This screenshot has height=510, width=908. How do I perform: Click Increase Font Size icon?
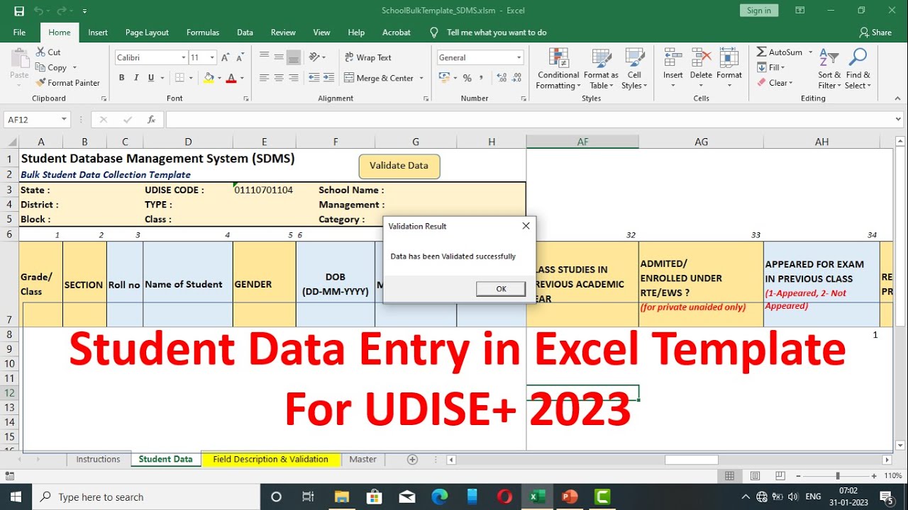click(x=225, y=57)
